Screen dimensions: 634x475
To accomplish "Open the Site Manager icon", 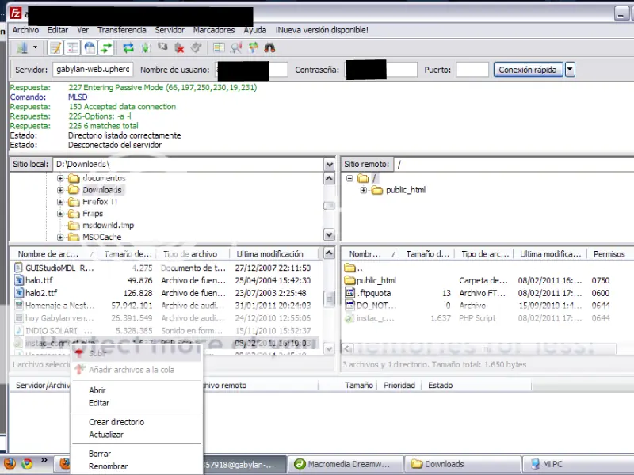I will [x=21, y=48].
